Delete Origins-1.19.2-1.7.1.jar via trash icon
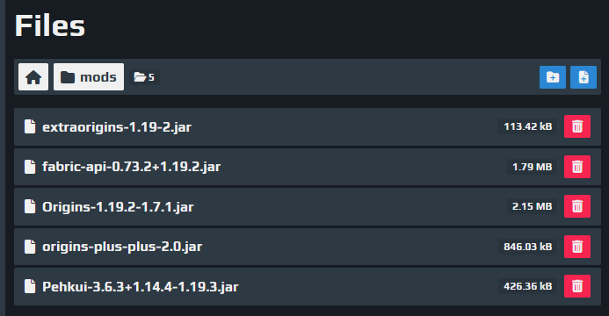 tap(577, 206)
